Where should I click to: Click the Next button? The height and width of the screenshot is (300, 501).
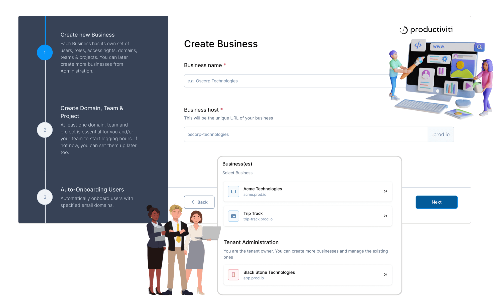click(x=436, y=202)
